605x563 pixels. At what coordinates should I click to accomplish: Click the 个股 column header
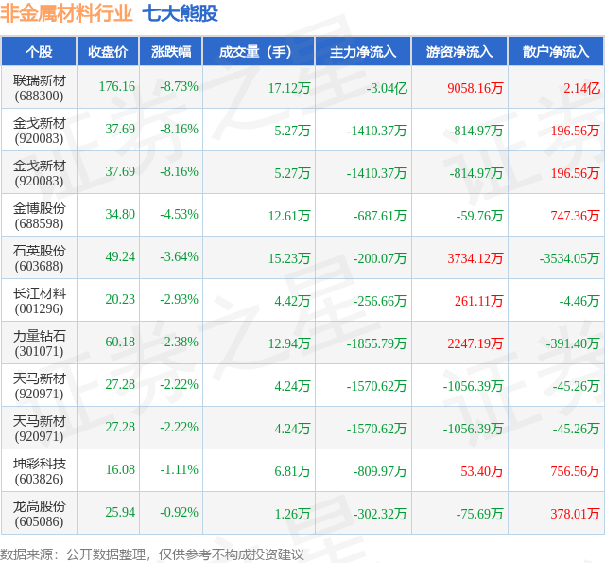(x=39, y=51)
